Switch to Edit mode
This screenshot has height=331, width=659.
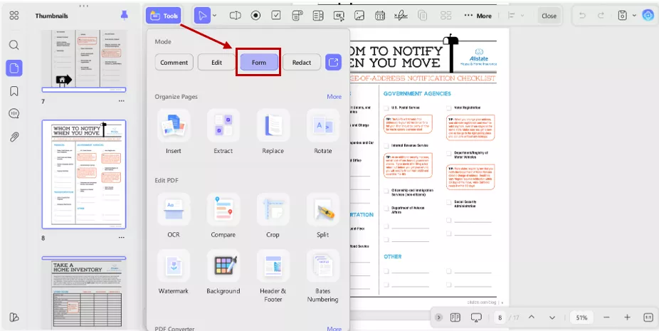tap(216, 62)
